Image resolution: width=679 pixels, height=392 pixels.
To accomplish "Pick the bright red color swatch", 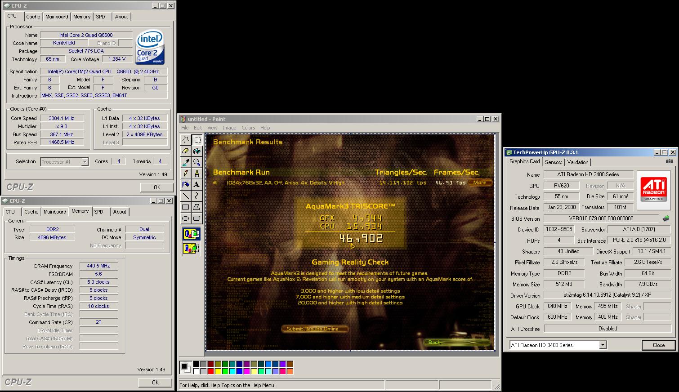I will (210, 371).
